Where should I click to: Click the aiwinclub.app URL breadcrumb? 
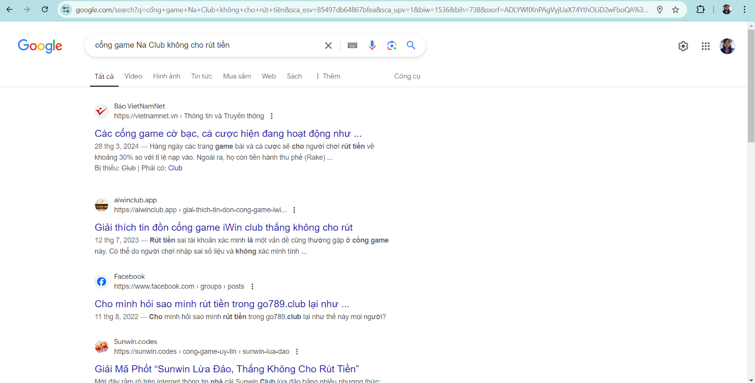click(x=200, y=210)
